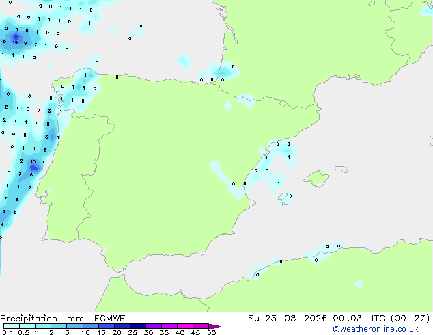Click the diamond rain patch in northern Spain
Image resolution: width=433 pixels, height=335 pixels.
click(x=228, y=105)
